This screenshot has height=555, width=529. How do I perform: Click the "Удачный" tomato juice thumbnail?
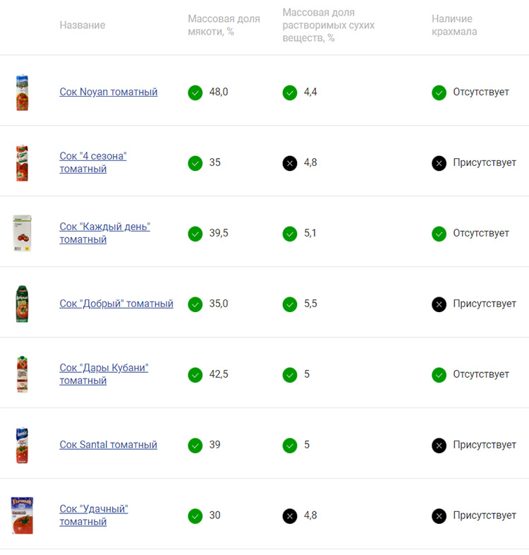[x=23, y=515]
